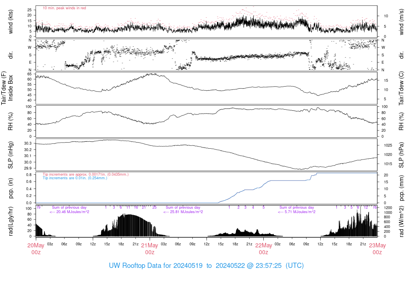Image resolution: width=413 pixels, height=282 pixels.
Task: Select the '1020' tick on SLP hPa axis
Action: click(388, 155)
